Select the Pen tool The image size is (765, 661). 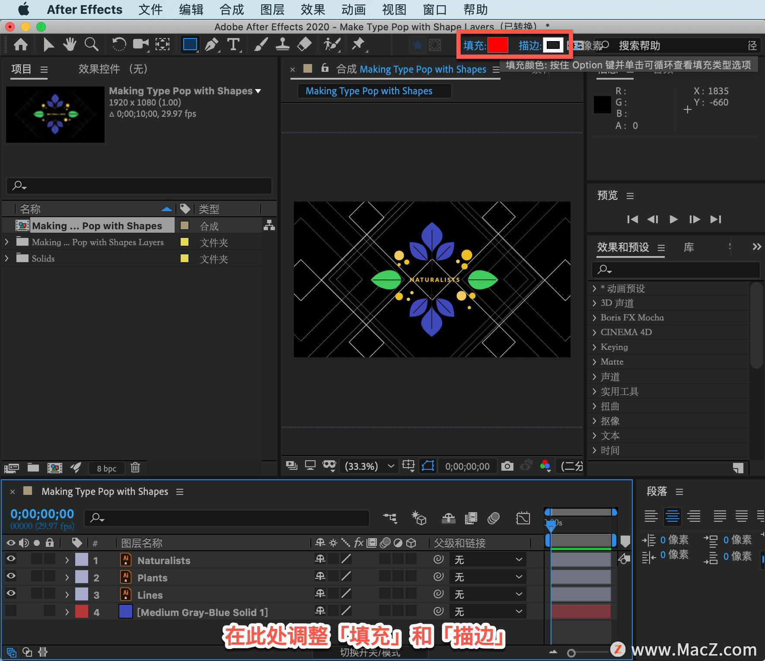pyautogui.click(x=211, y=45)
